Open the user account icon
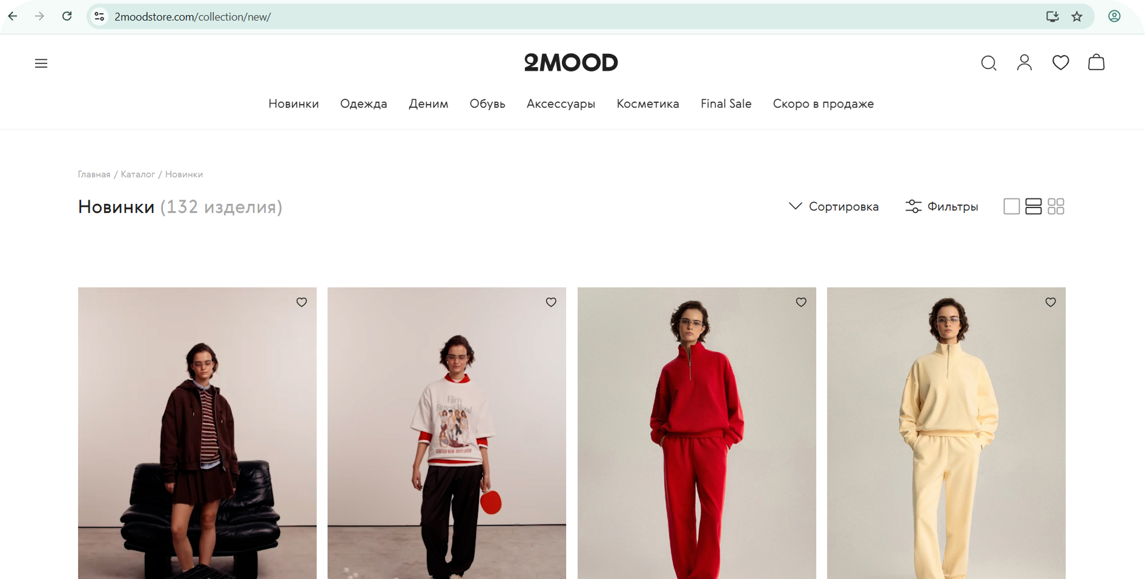Viewport: 1145px width, 579px height. (1025, 62)
